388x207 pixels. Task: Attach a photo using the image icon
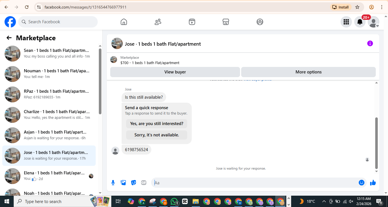[x=123, y=183]
